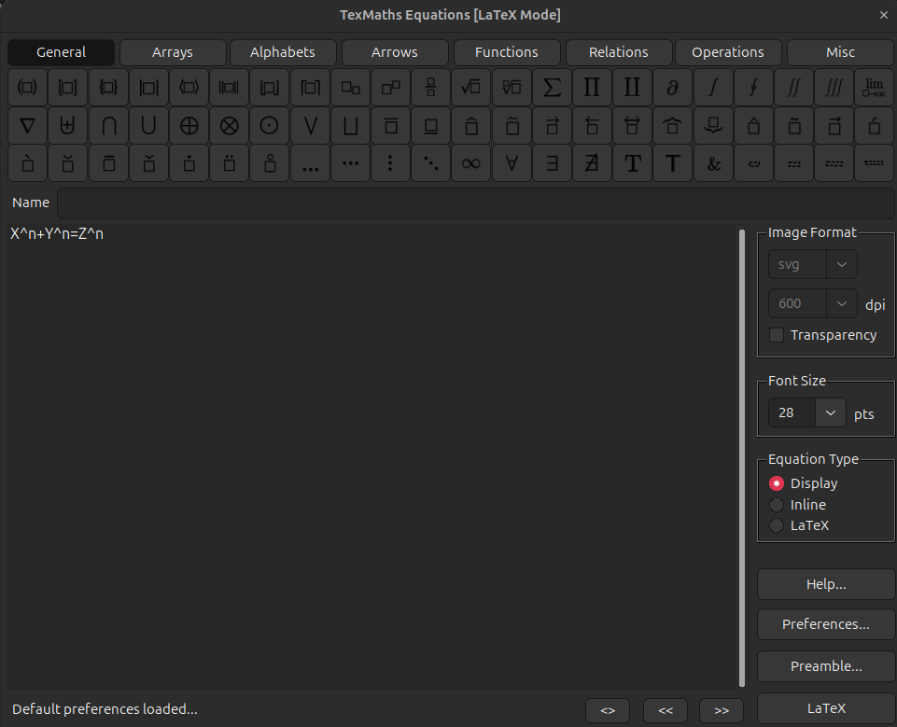The width and height of the screenshot is (897, 727).
Task: Click inside the Name text field
Action: coord(475,203)
